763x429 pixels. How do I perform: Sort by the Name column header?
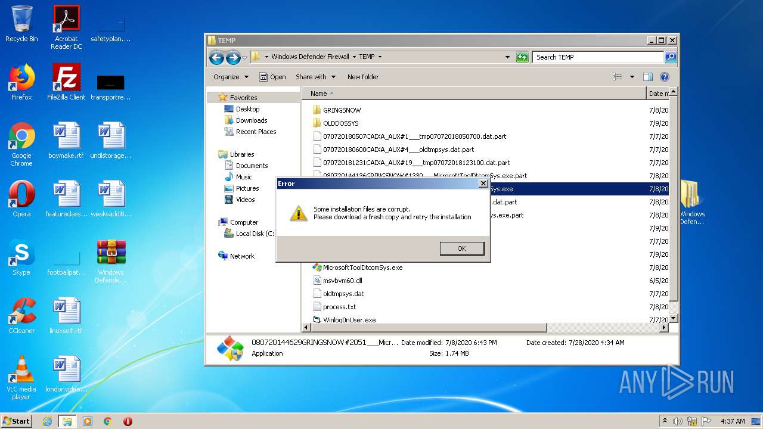(474, 94)
